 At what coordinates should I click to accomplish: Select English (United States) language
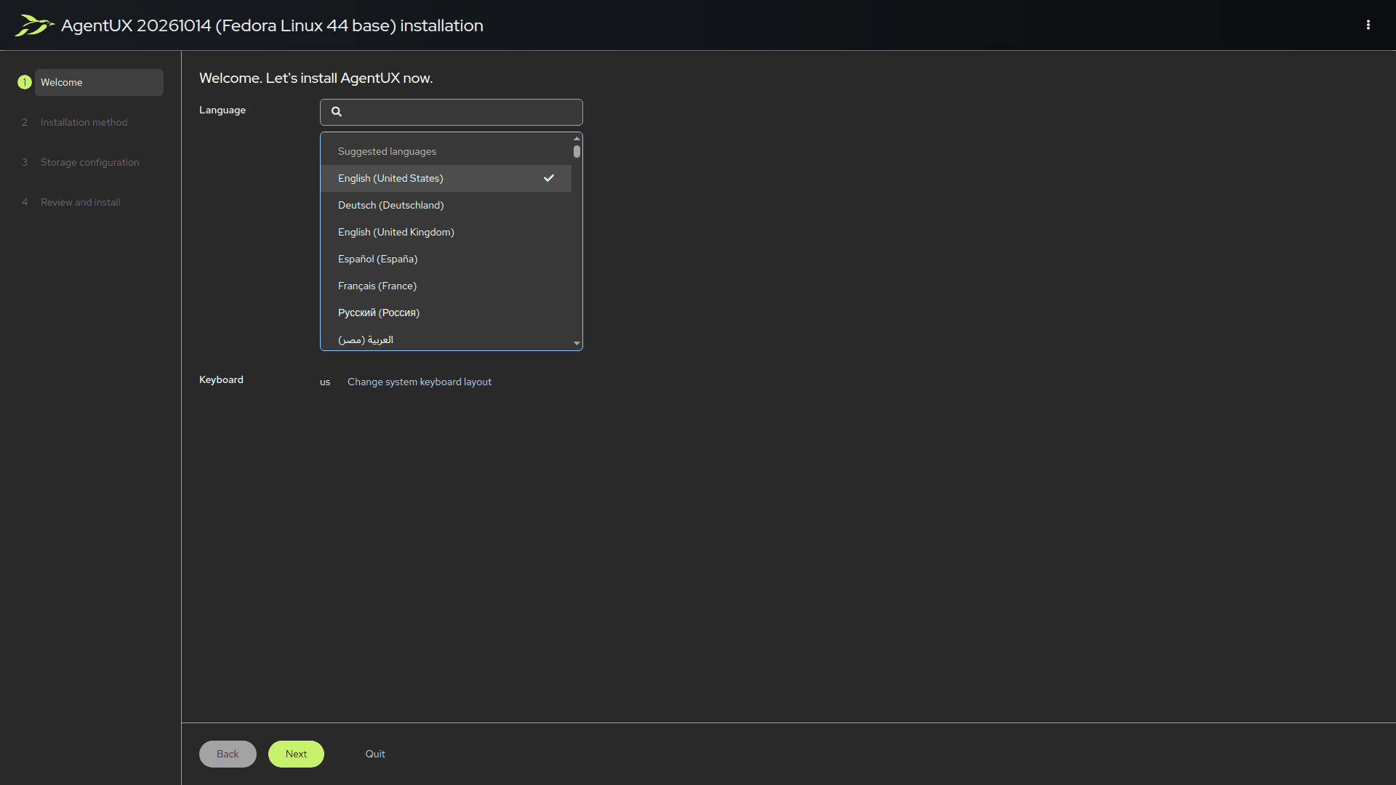point(446,178)
